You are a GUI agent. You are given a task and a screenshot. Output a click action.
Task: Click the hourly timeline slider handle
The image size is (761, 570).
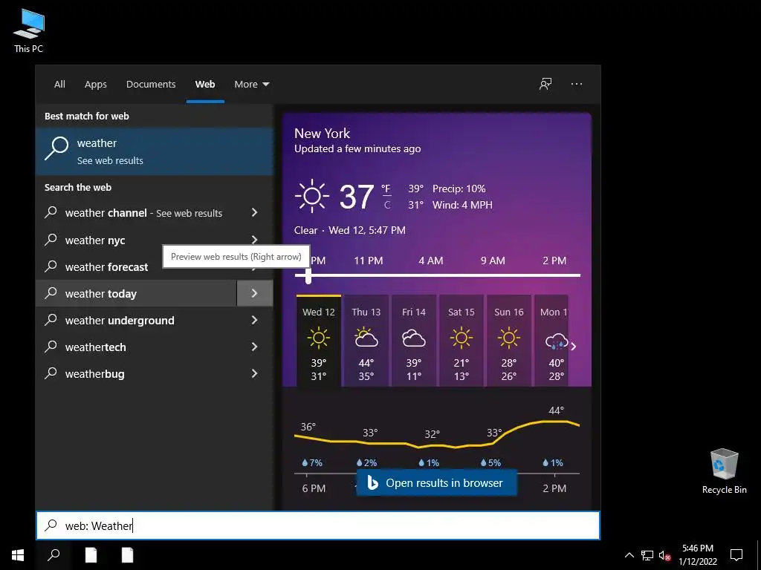(308, 276)
